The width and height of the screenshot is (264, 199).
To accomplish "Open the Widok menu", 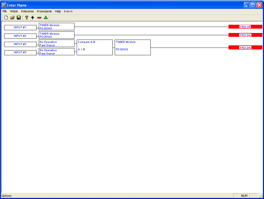I will (14, 11).
